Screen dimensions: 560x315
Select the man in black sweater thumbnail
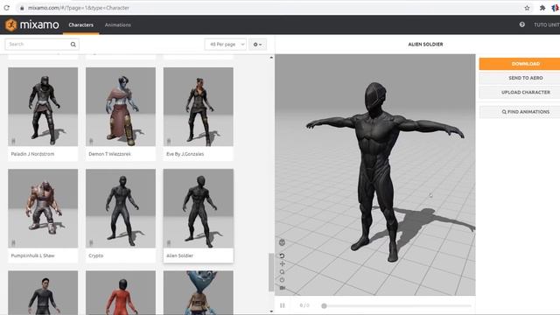pyautogui.click(x=43, y=292)
